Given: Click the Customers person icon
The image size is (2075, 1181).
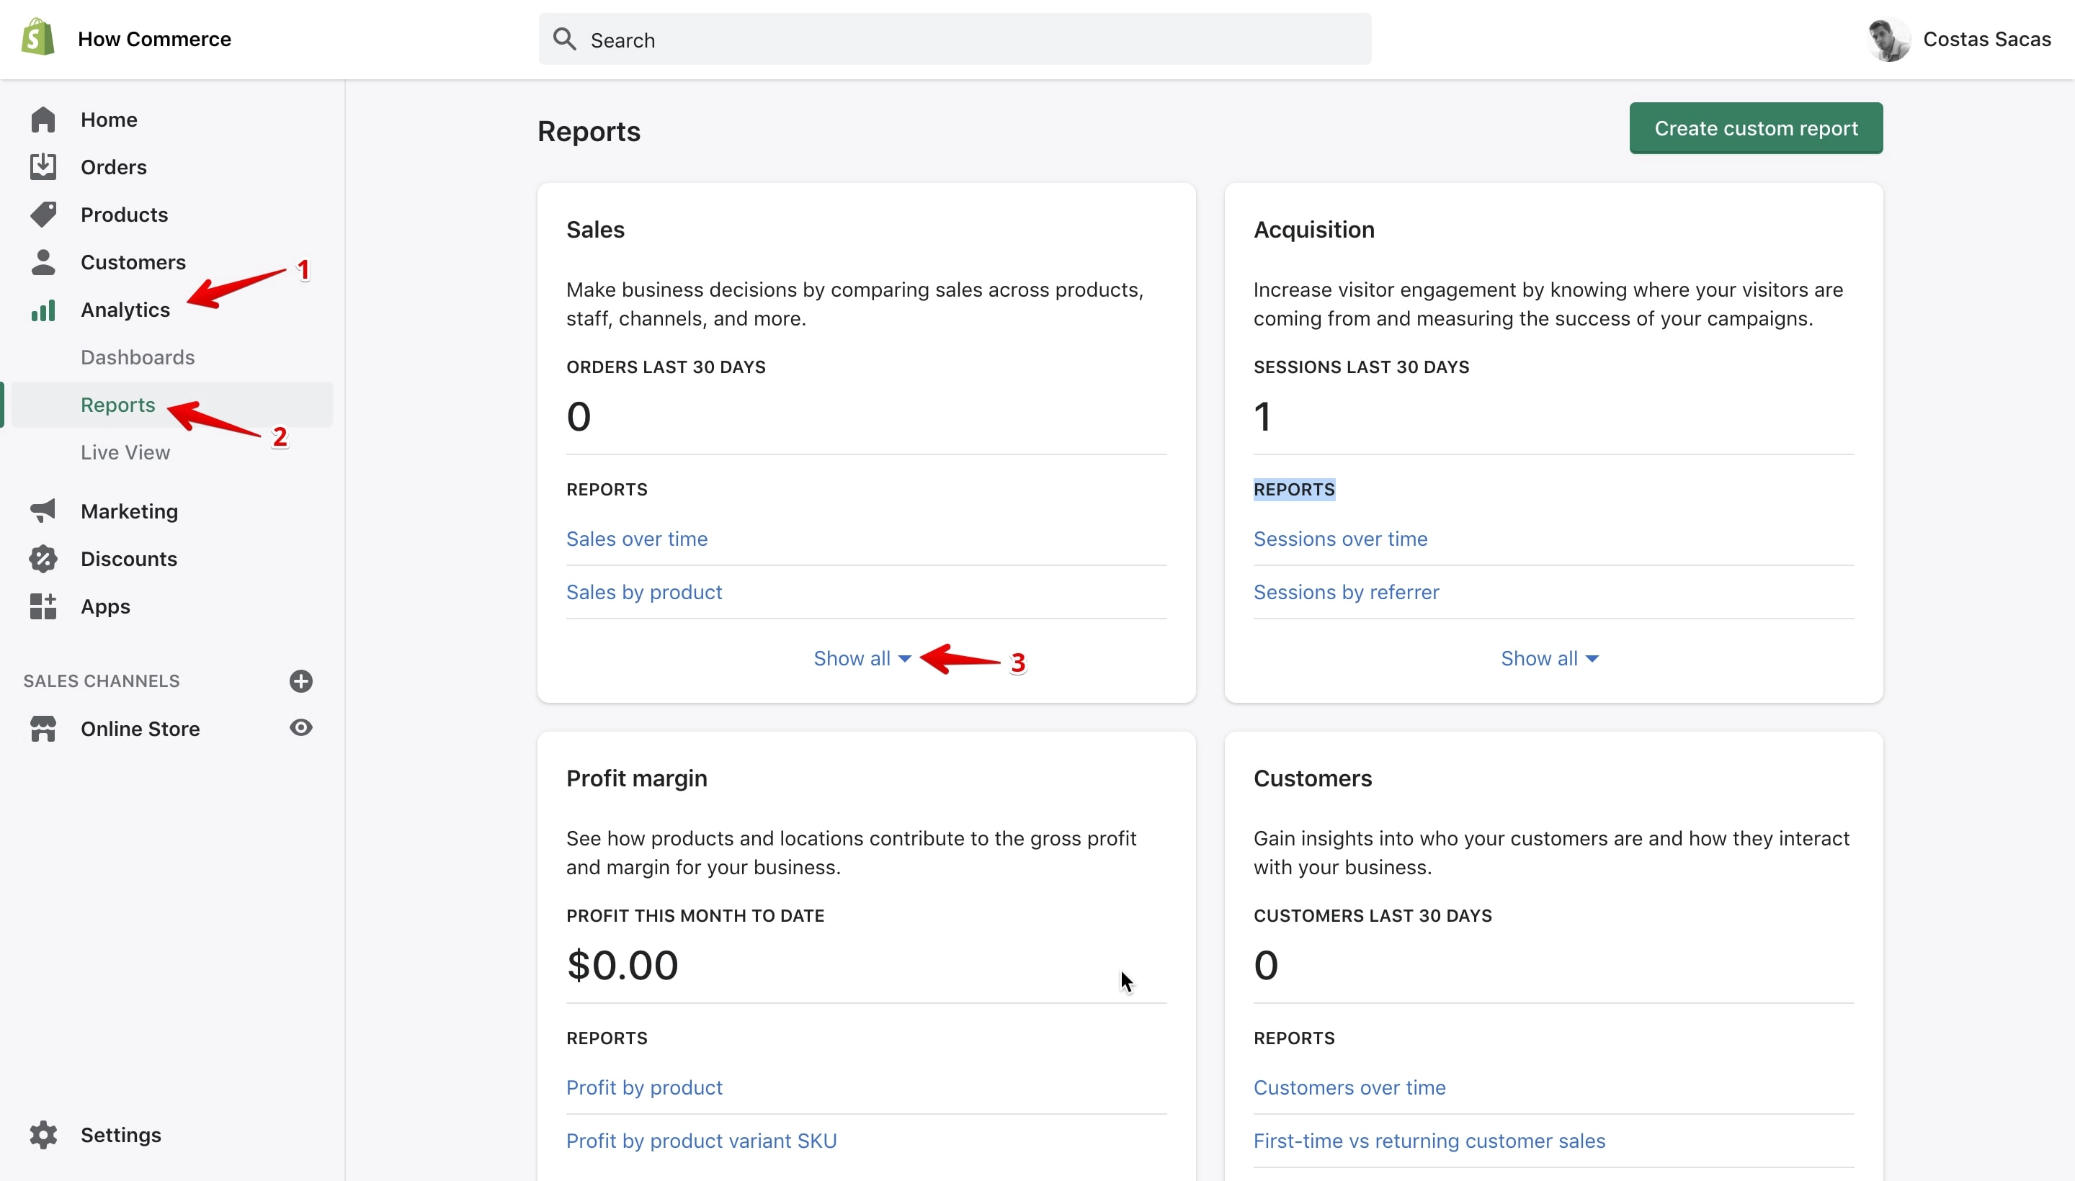Looking at the screenshot, I should (x=43, y=262).
